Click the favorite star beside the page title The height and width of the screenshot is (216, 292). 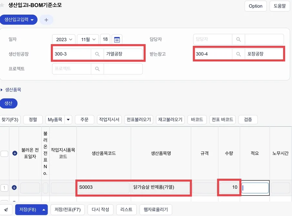click(2, 5)
